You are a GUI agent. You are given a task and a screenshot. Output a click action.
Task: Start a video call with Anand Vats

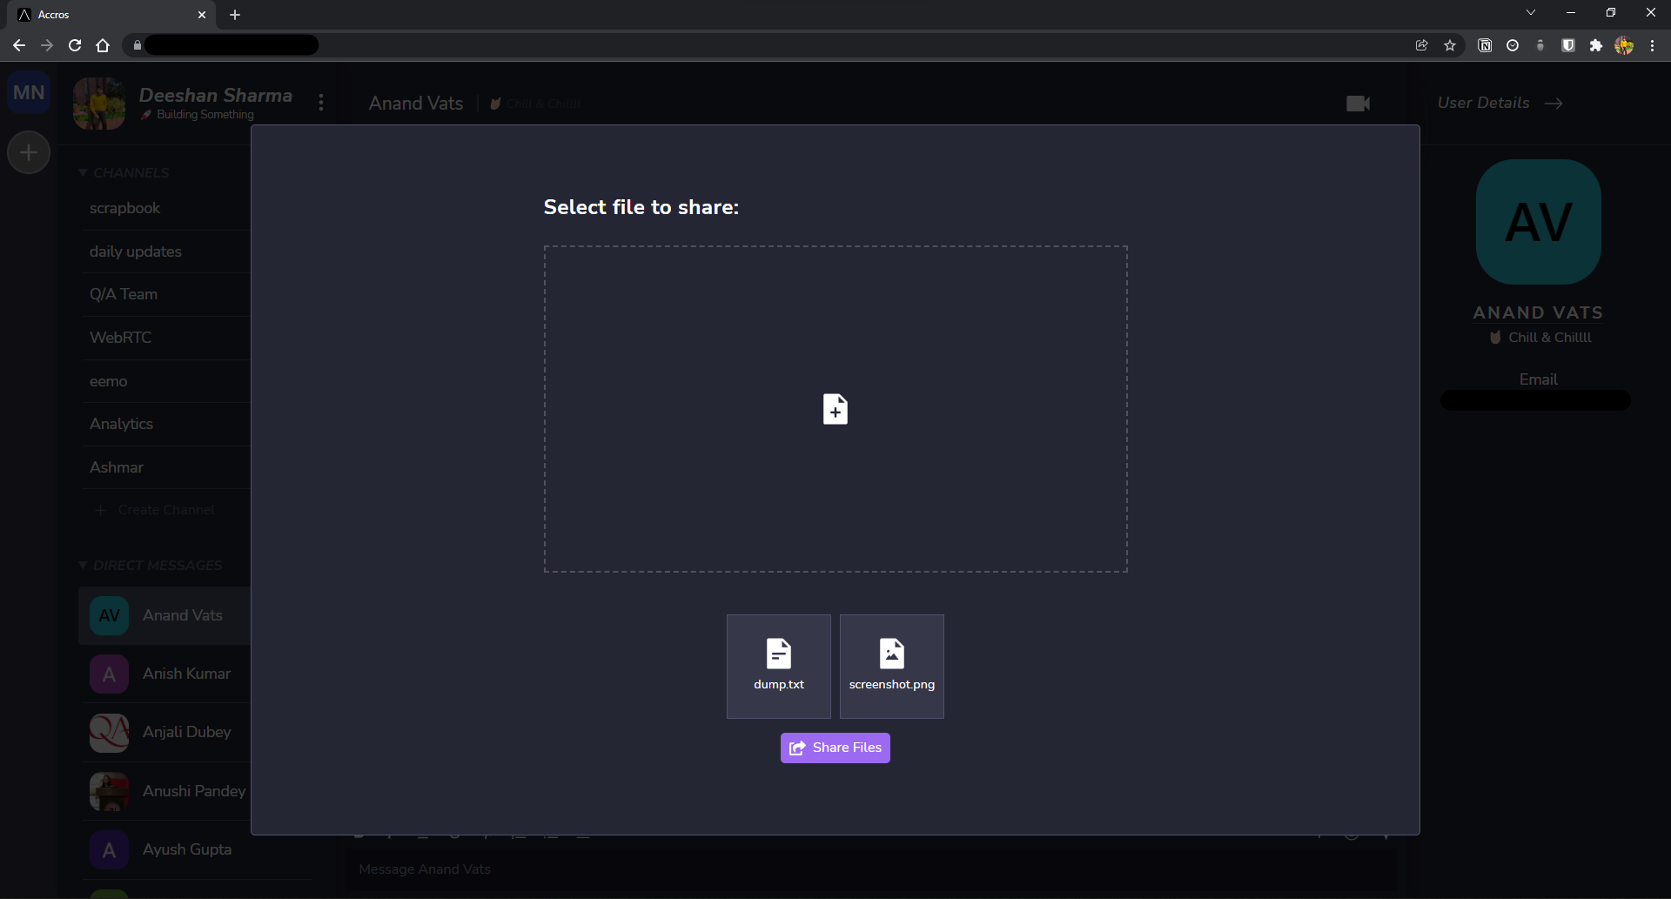pyautogui.click(x=1357, y=103)
